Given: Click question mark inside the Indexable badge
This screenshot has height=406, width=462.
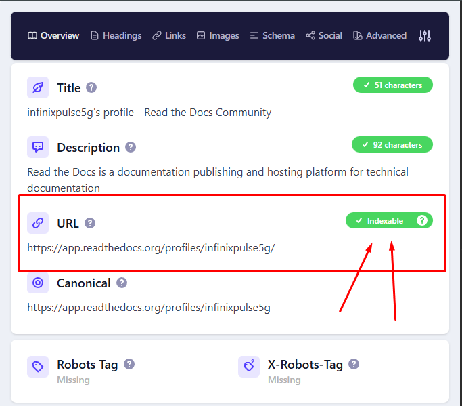Looking at the screenshot, I should click(x=422, y=220).
